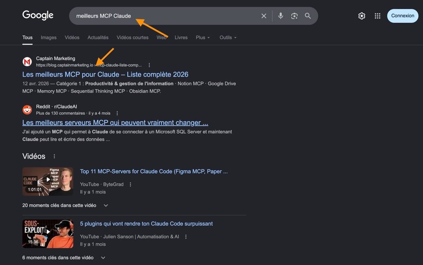Open more options for Captain Marketing result
Screen dimensions: 423x265
[x=149, y=65]
